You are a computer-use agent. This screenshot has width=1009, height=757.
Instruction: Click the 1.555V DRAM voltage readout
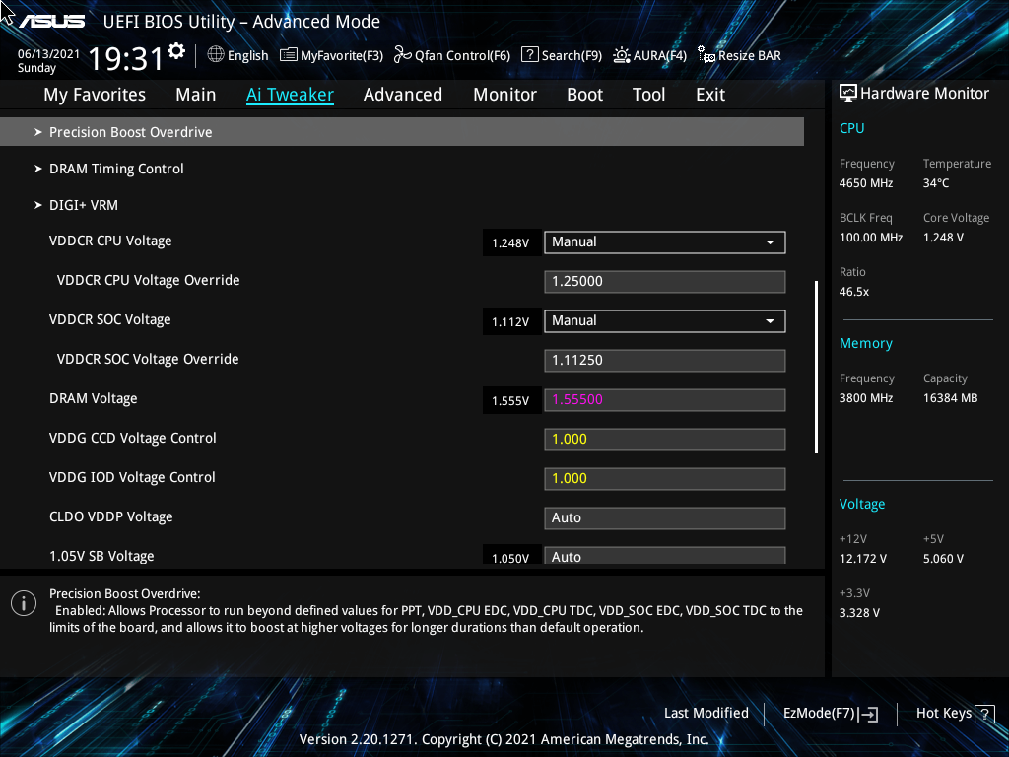[510, 401]
